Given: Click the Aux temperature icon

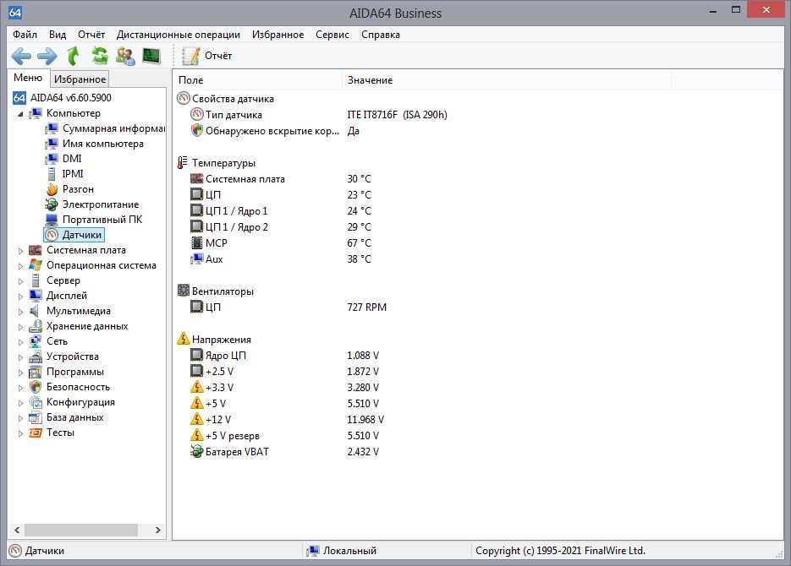Looking at the screenshot, I should coord(197,259).
